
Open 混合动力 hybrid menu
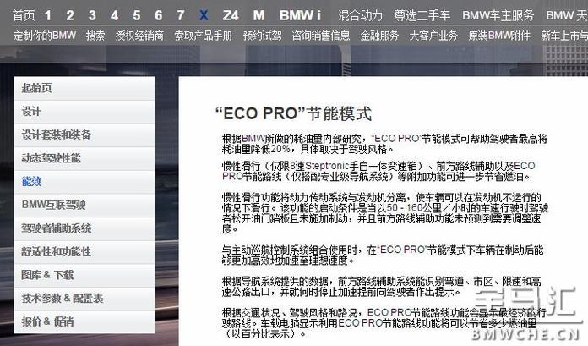click(360, 15)
